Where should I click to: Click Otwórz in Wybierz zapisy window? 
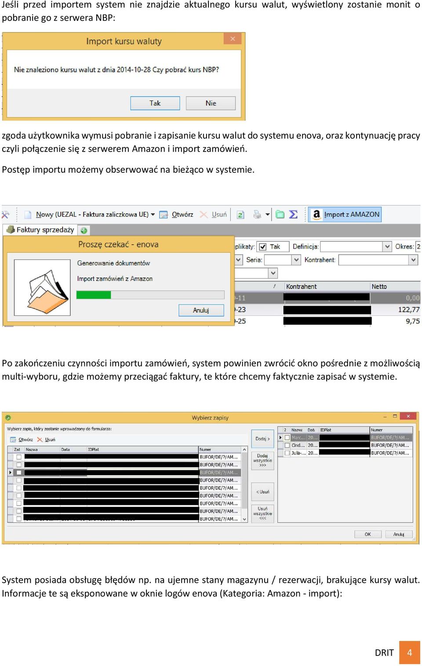(22, 439)
